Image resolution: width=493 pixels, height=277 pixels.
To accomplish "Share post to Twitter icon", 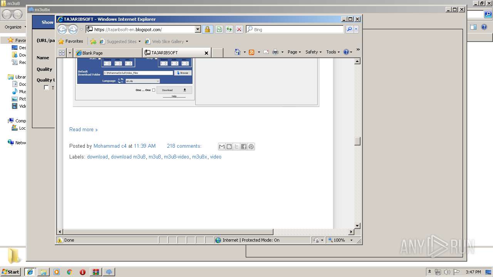I will [x=236, y=147].
